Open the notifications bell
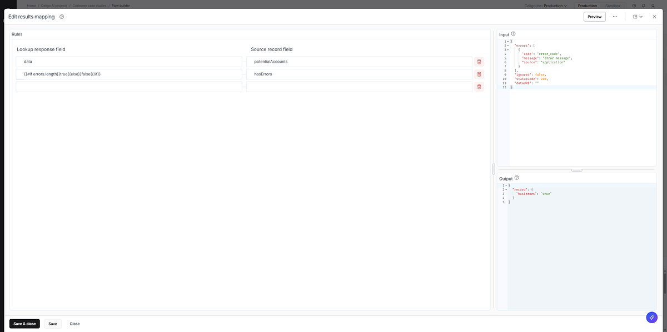Image resolution: width=667 pixels, height=332 pixels. tap(643, 6)
